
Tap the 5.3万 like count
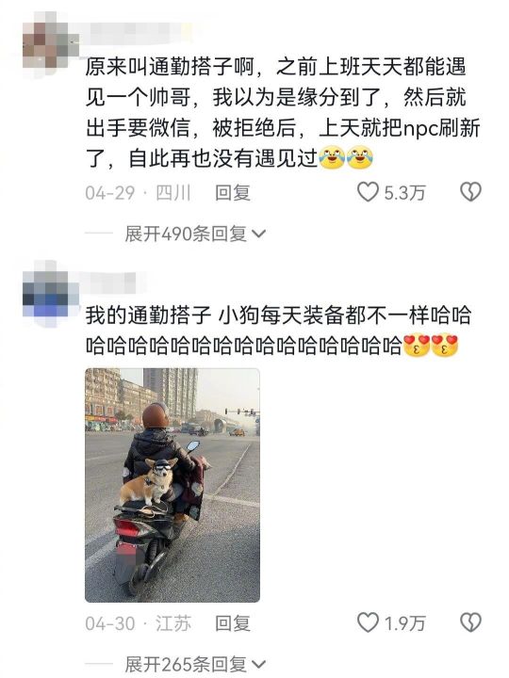pyautogui.click(x=404, y=193)
